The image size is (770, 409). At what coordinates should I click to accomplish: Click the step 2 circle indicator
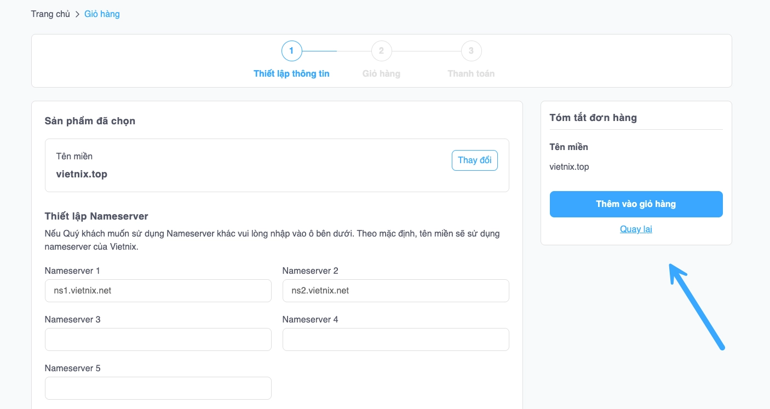(381, 51)
